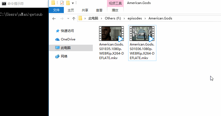Click the American.Gods Explorer window title
Image resolution: width=221 pixels, height=116 pixels.
click(x=139, y=3)
